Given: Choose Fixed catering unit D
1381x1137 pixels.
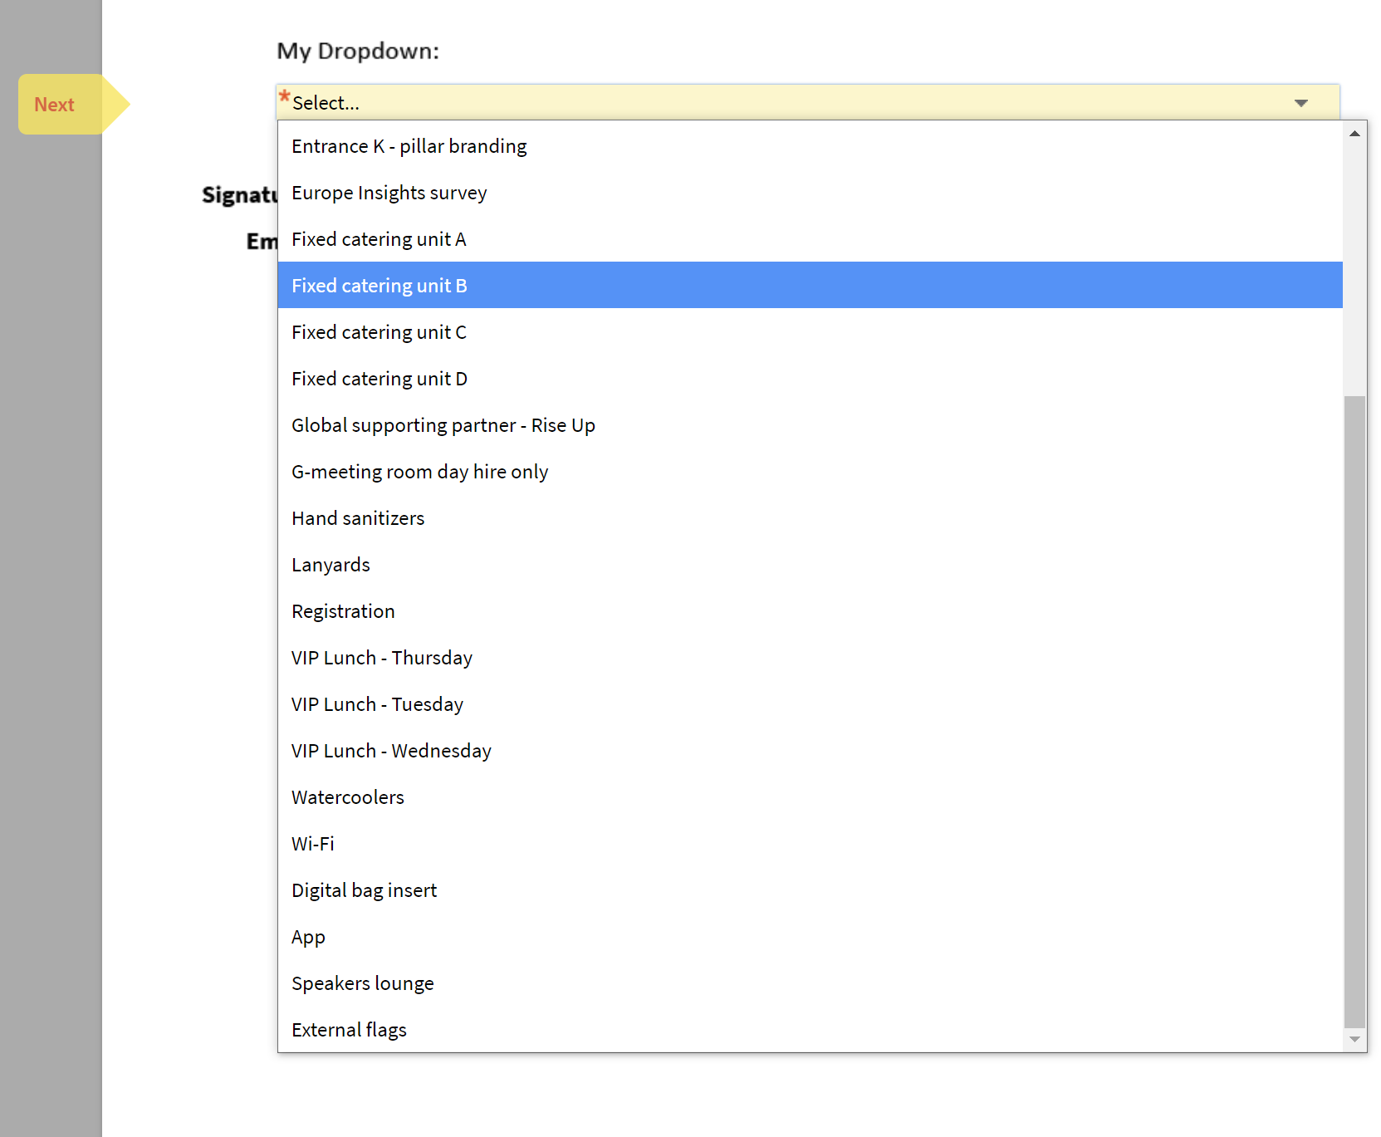Looking at the screenshot, I should [x=379, y=379].
